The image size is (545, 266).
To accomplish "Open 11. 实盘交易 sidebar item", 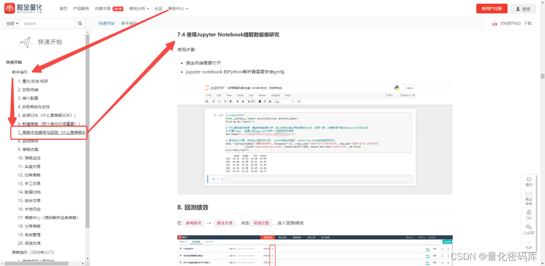I will tap(29, 167).
